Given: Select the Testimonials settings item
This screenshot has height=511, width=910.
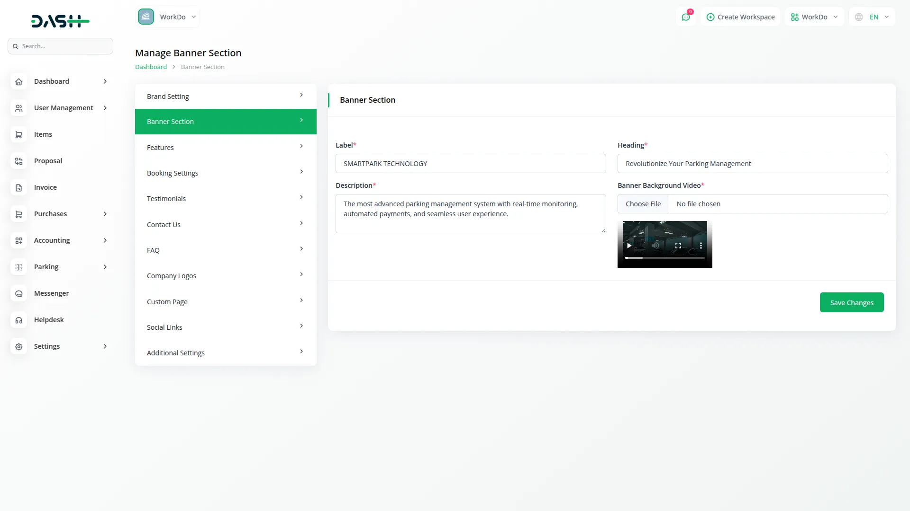Looking at the screenshot, I should click(x=226, y=198).
